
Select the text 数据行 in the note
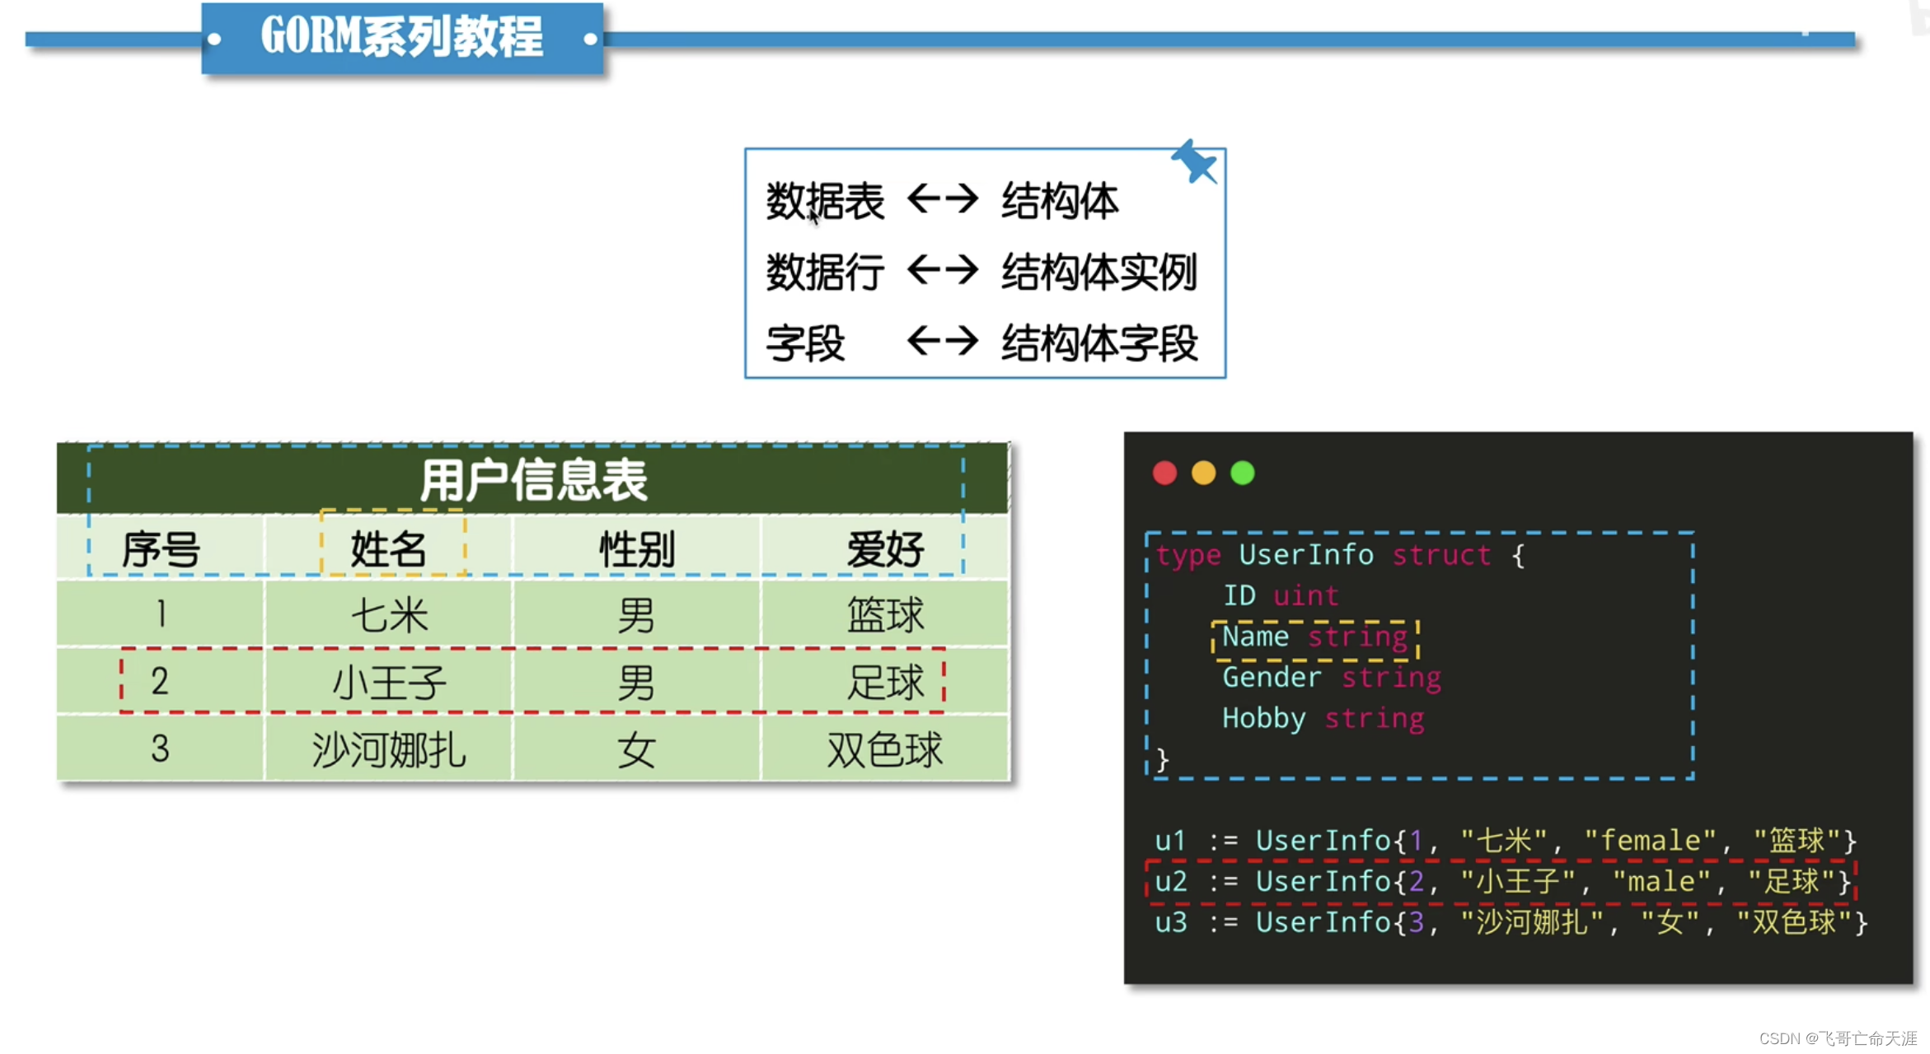click(x=825, y=273)
